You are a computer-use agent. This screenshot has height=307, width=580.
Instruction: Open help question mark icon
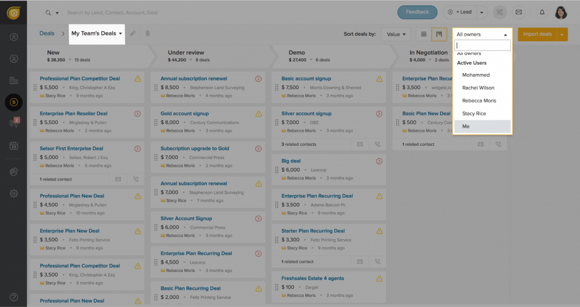click(x=14, y=297)
